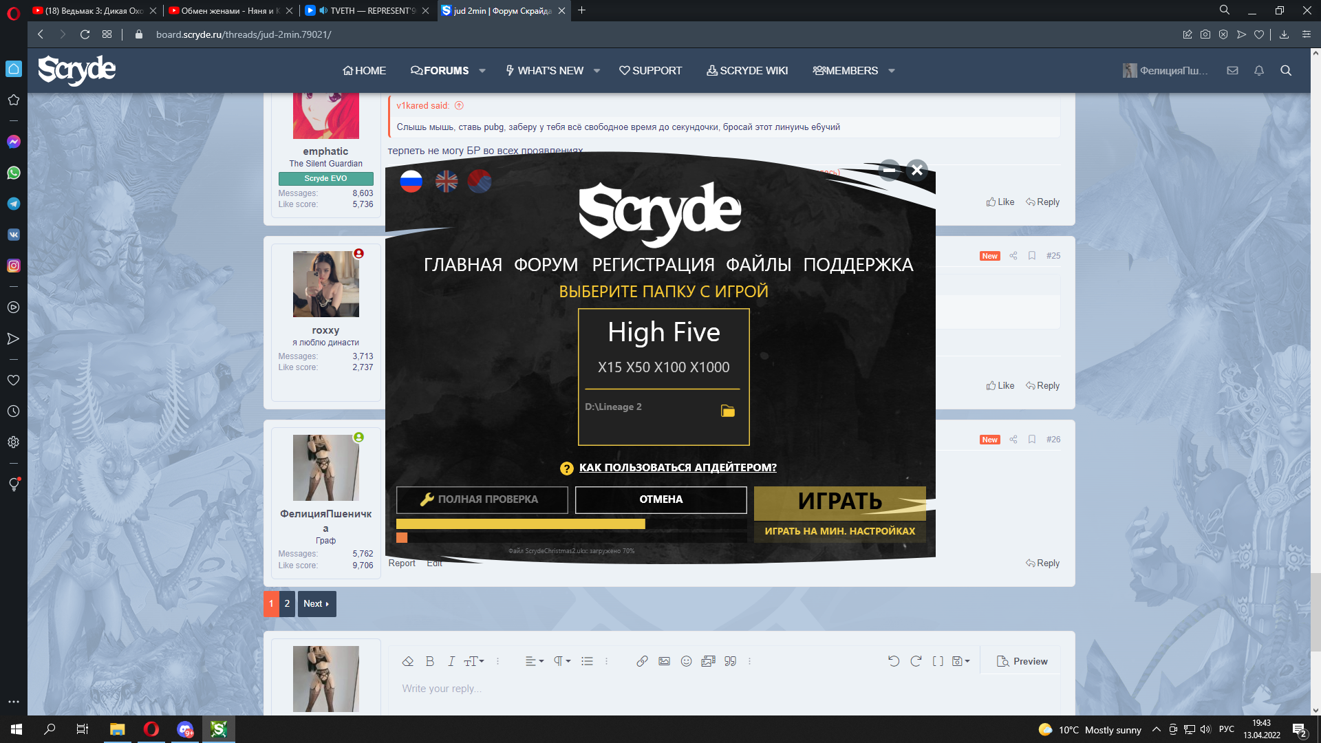This screenshot has height=743, width=1321.
Task: Click the undo arrow in the reply editor
Action: 893,660
